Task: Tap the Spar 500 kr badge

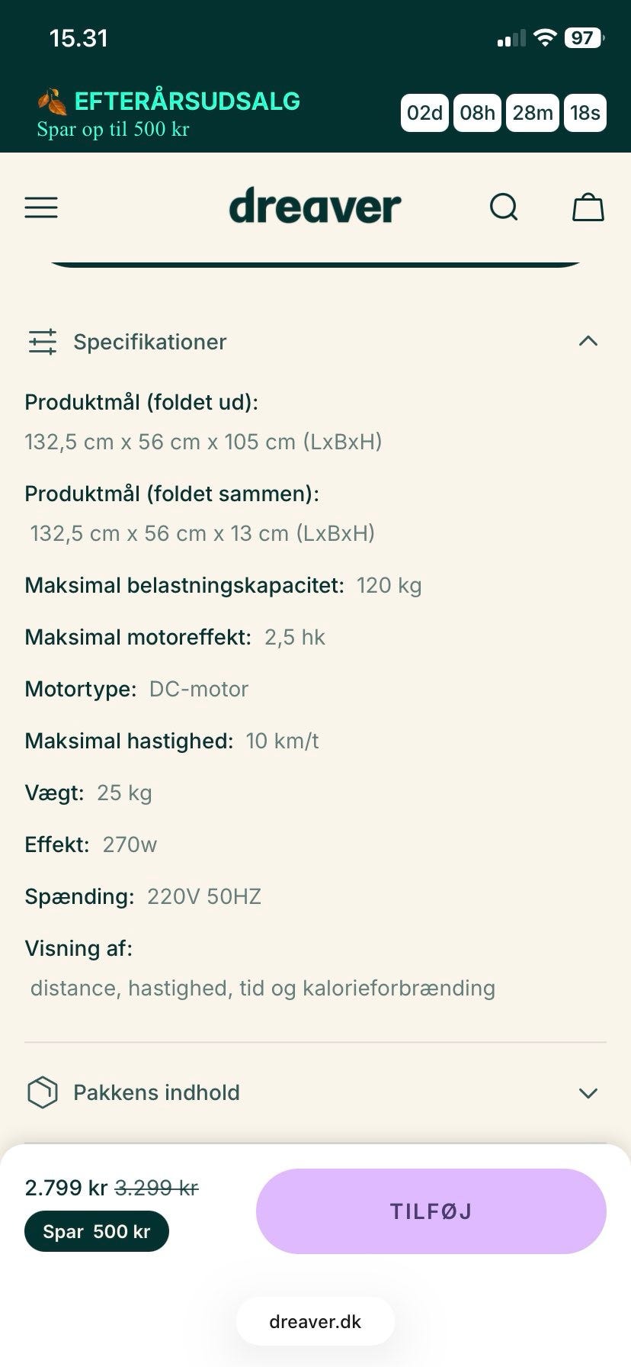Action: pyautogui.click(x=97, y=1231)
